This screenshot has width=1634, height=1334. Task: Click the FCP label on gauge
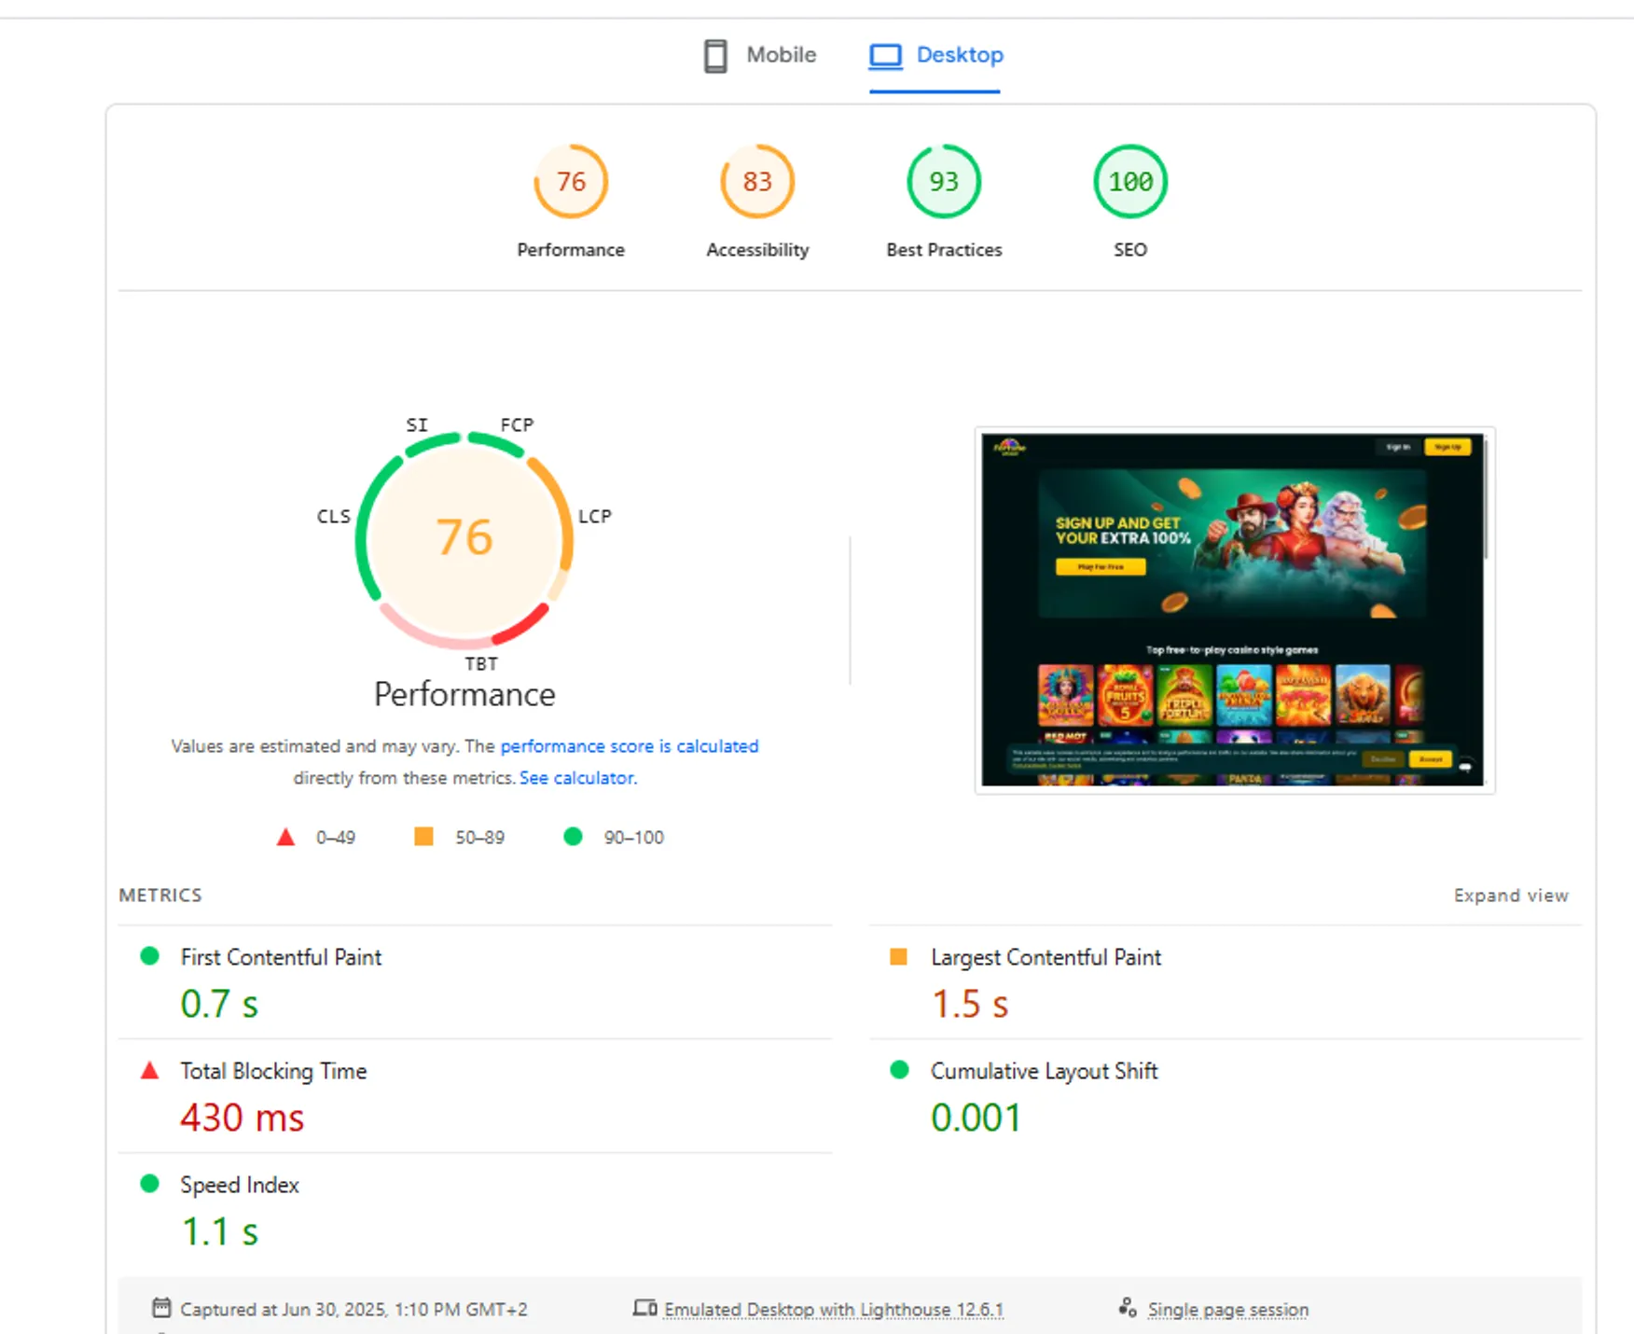coord(517,424)
